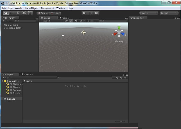Screen dimensions: 181x129
Task: Select the Hand (view) tool
Action: [x=6, y=13]
